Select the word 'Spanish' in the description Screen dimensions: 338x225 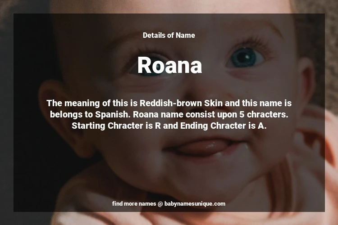pos(112,115)
